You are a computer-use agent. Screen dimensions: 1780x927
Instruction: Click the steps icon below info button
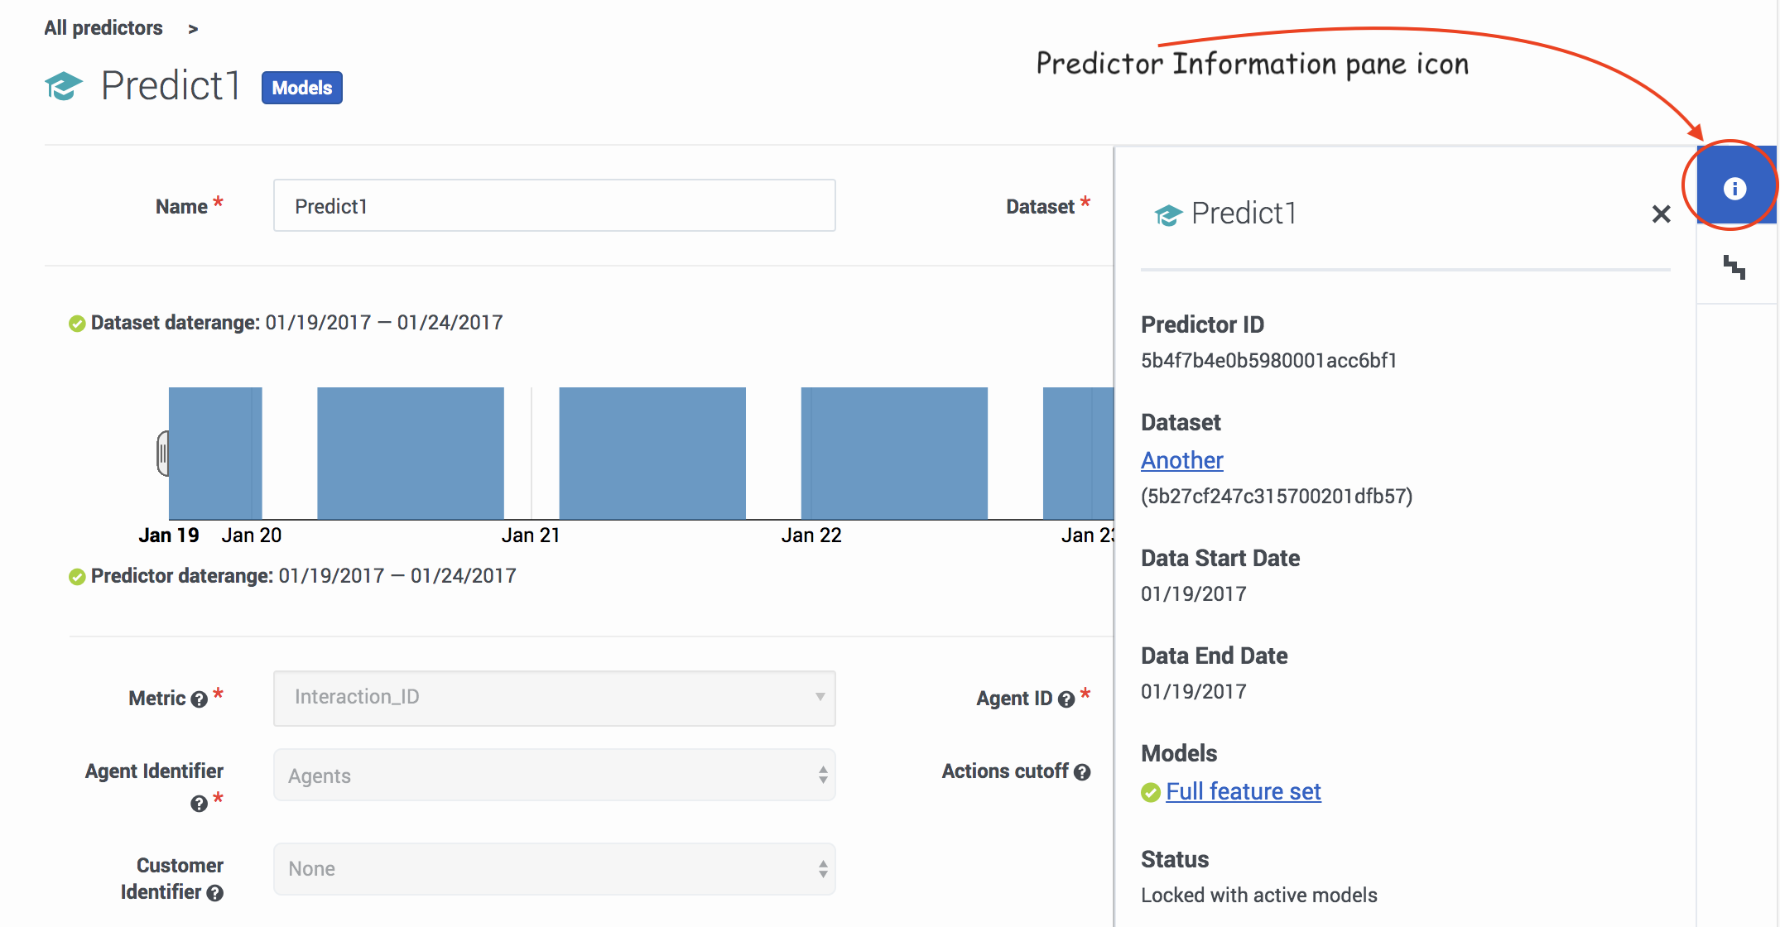pyautogui.click(x=1734, y=267)
